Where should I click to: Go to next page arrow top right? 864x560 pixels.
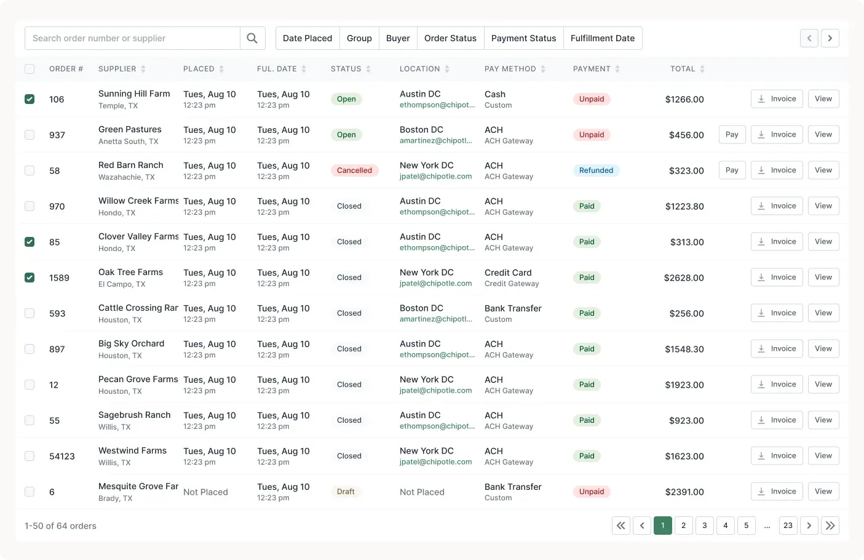point(830,38)
